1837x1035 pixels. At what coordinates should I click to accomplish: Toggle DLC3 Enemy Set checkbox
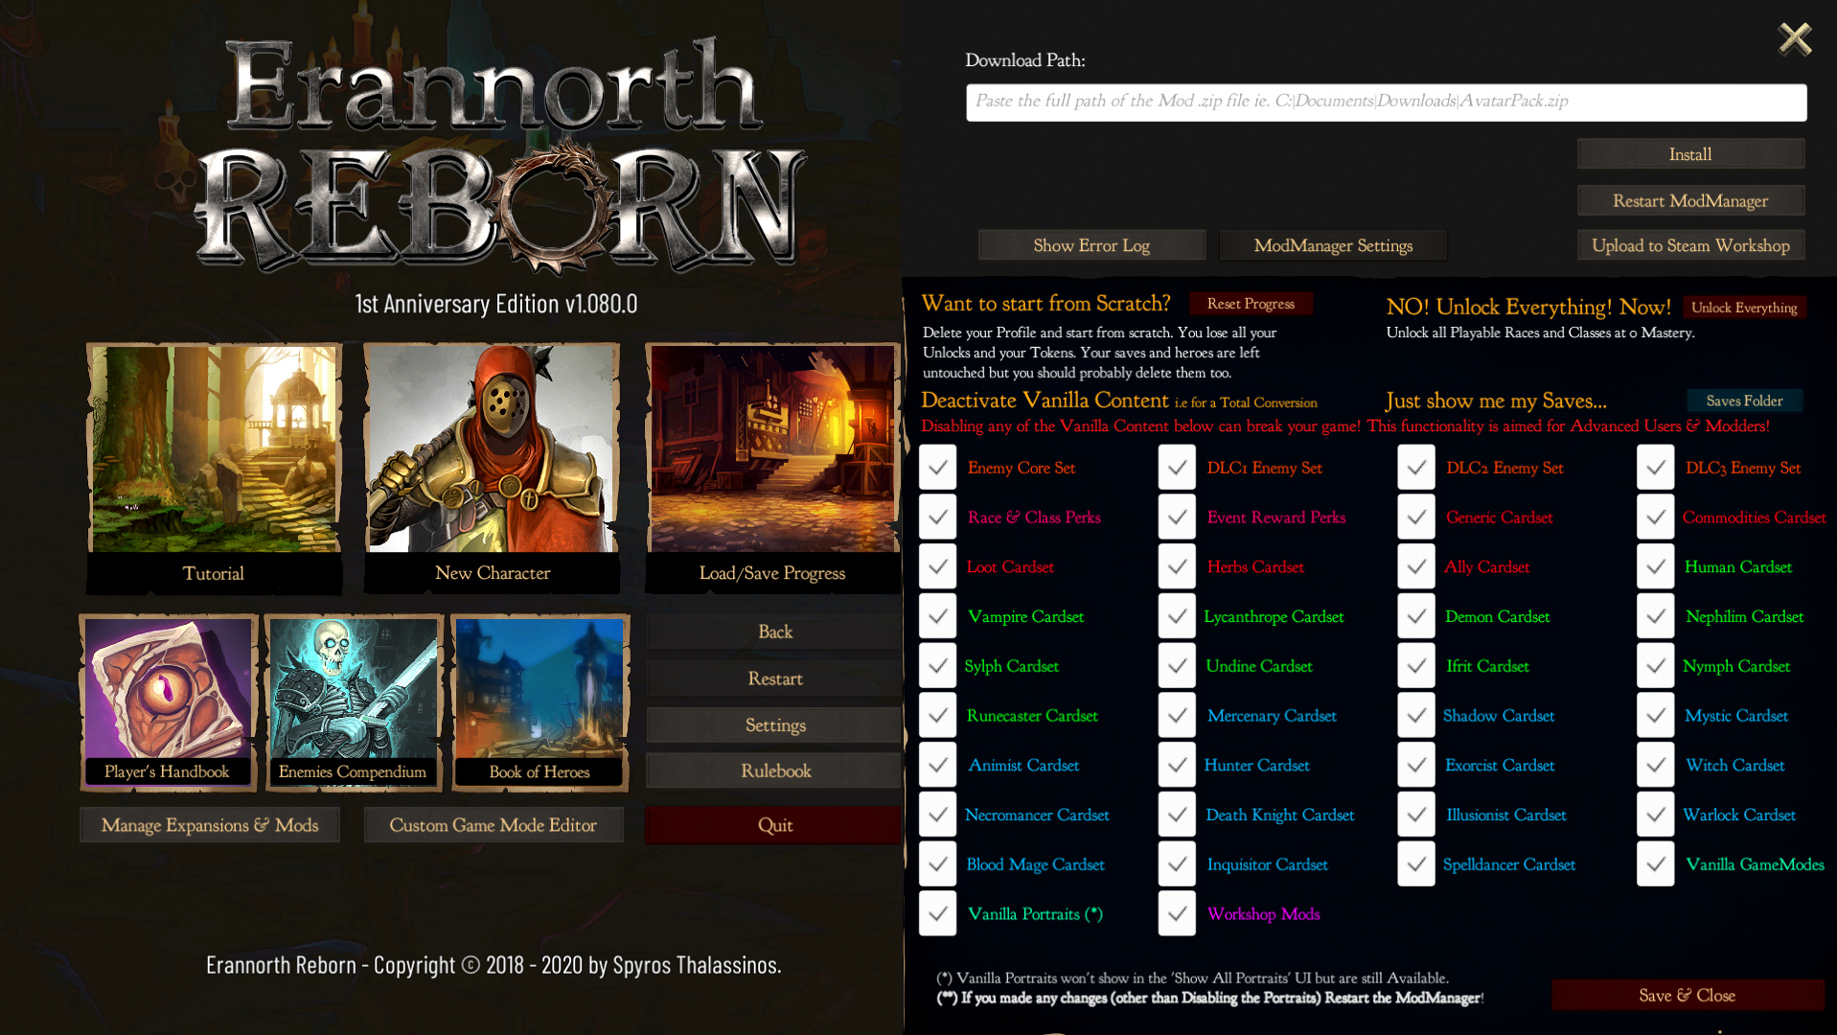click(1656, 468)
